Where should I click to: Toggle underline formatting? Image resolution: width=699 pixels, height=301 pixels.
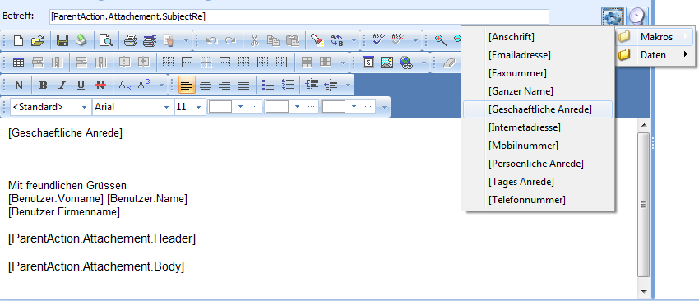click(x=81, y=85)
